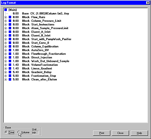
Task: Click the blue icon of AutoZero_UV block
Action: pos(10,50)
